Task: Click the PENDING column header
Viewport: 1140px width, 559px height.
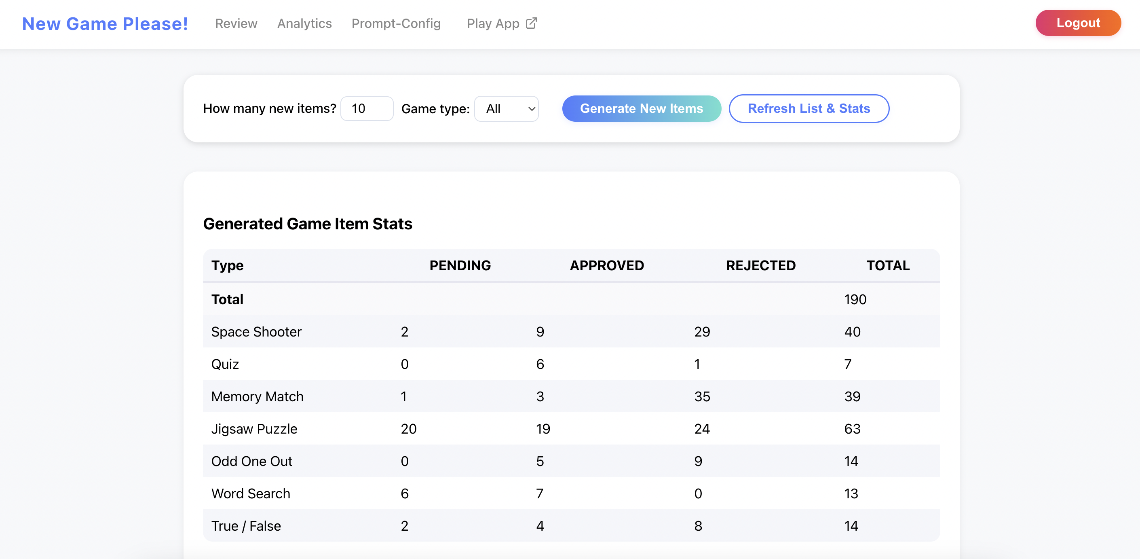Action: (460, 265)
